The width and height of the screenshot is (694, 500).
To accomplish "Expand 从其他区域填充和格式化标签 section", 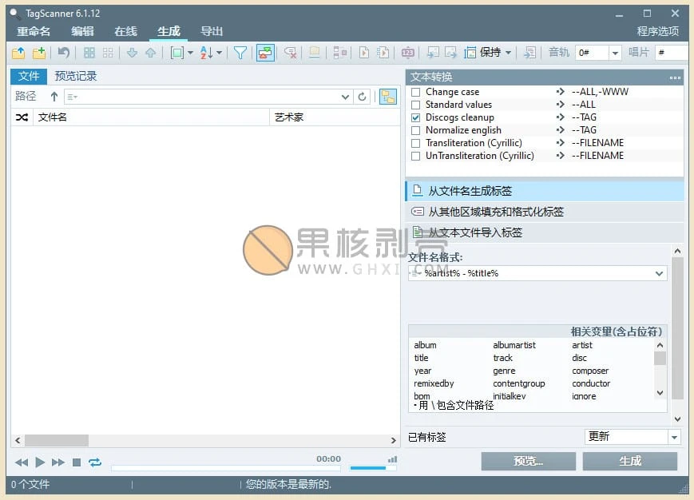I will [x=545, y=212].
